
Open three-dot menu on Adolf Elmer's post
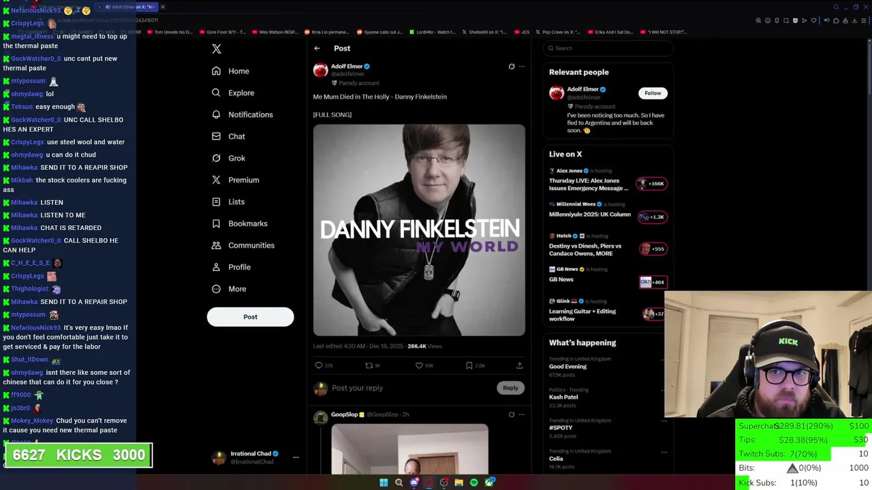point(522,66)
